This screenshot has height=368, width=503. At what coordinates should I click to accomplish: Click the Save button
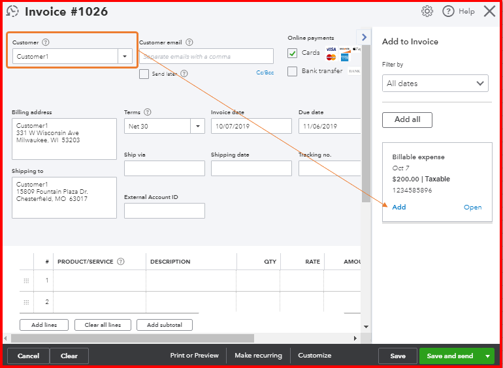(x=398, y=356)
